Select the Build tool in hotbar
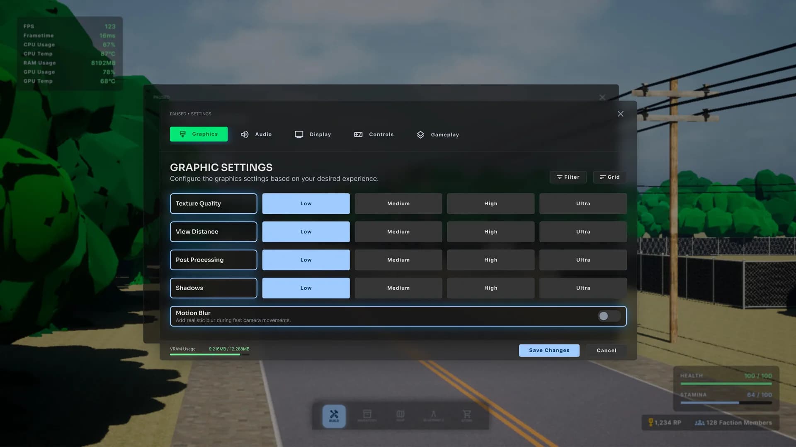Image resolution: width=796 pixels, height=447 pixels. pyautogui.click(x=334, y=416)
